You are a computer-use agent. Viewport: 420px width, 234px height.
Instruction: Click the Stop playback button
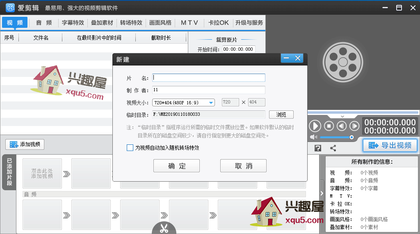(329, 126)
